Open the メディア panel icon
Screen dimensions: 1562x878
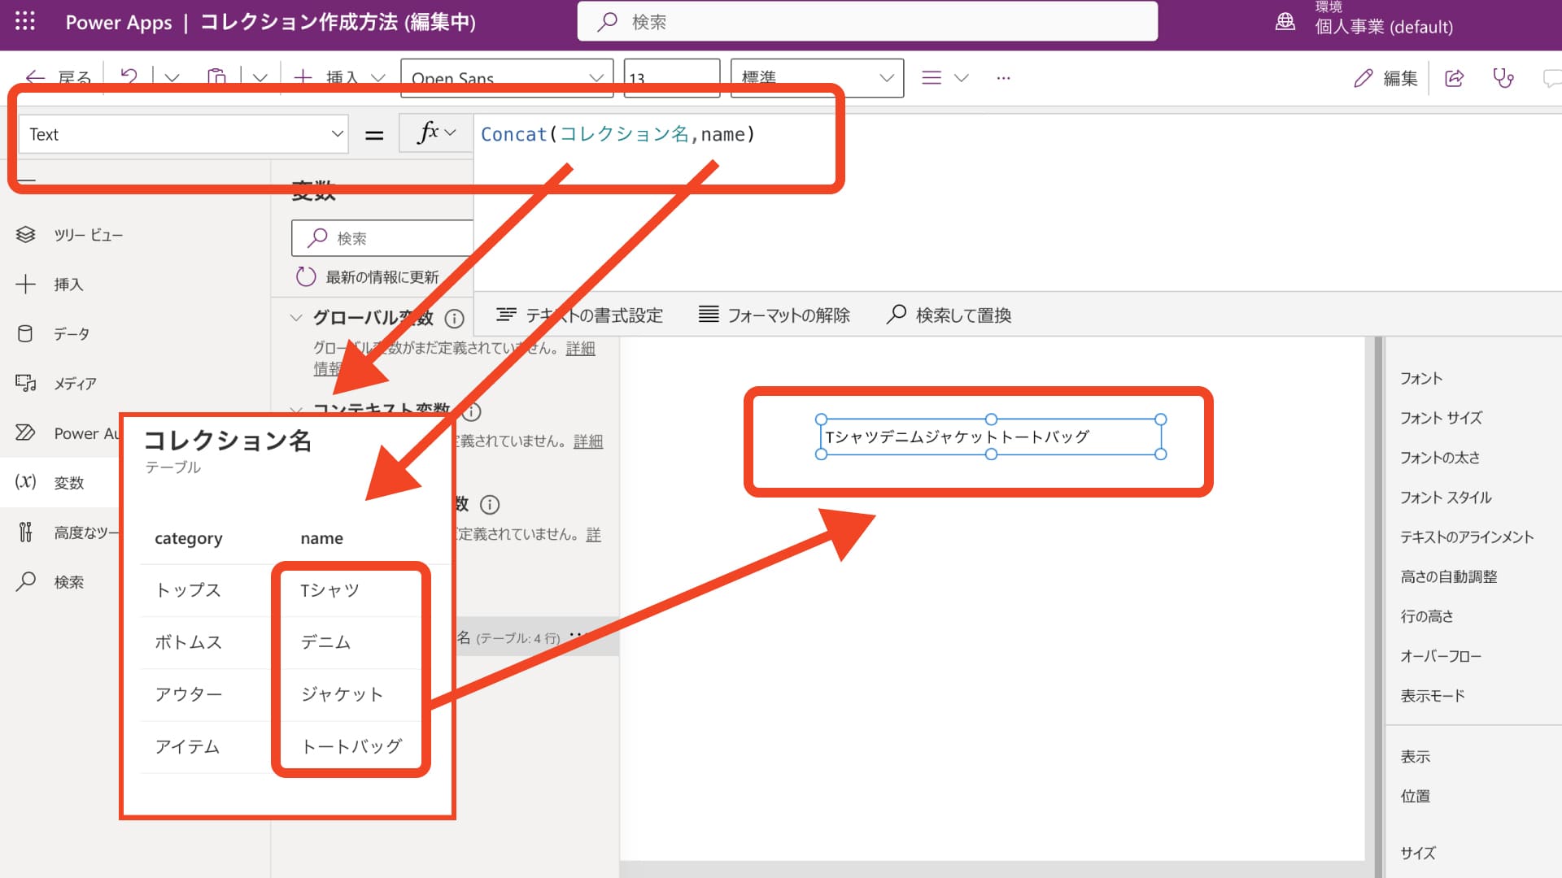[24, 383]
